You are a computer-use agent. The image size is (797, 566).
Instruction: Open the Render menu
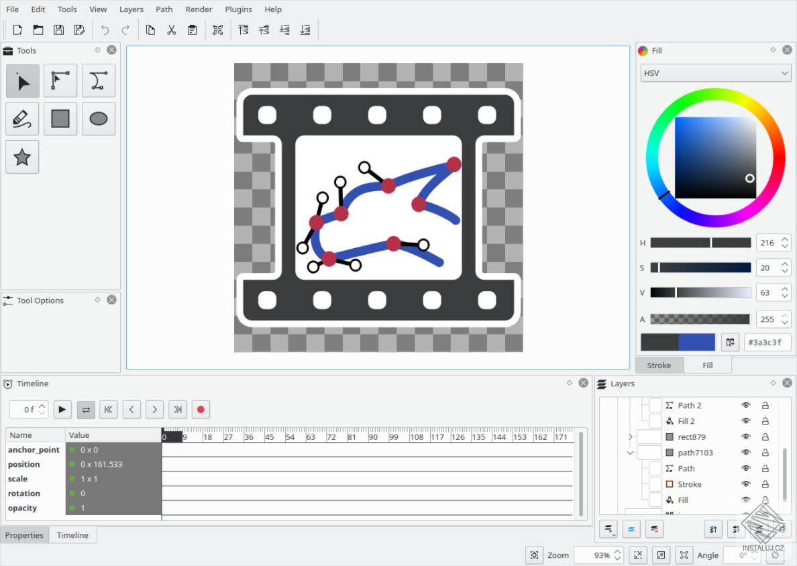click(199, 9)
